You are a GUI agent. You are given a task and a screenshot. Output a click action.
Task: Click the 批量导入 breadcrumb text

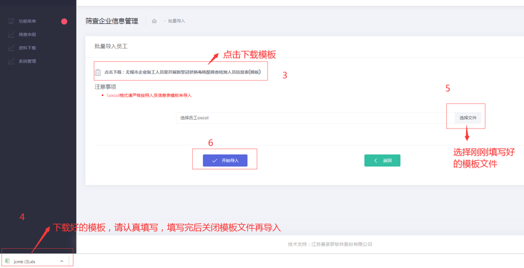[176, 21]
